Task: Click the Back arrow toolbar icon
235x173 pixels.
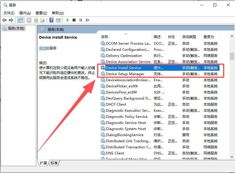Action: click(4, 20)
